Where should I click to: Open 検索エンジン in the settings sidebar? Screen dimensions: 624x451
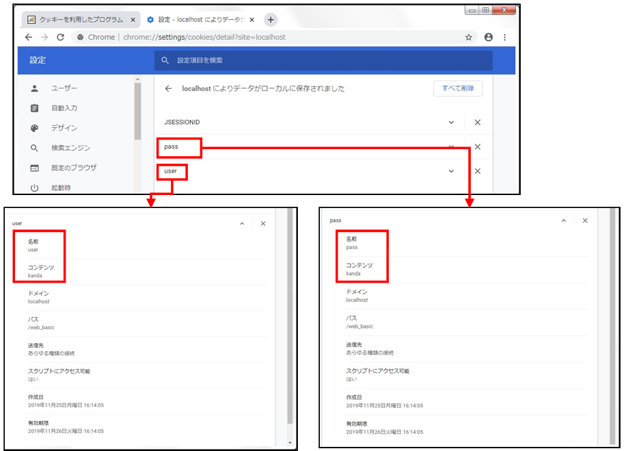click(70, 148)
